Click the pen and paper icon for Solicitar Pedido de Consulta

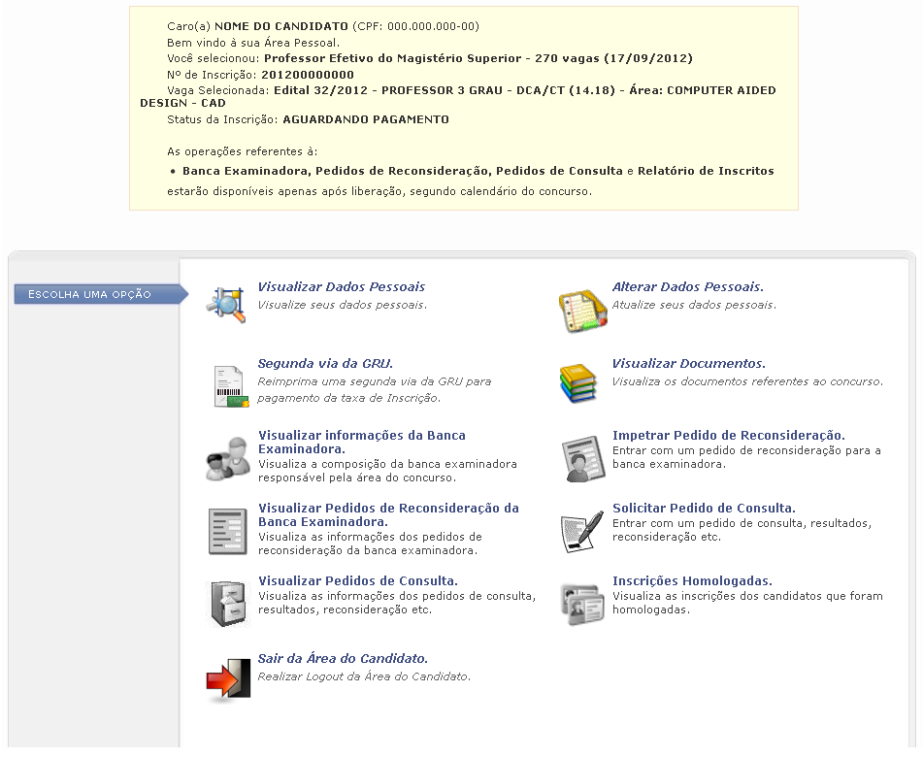pyautogui.click(x=582, y=531)
